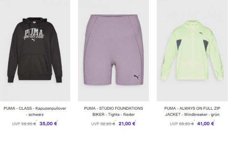
Task: Select the 41,00 € sale price
Action: 206,123
